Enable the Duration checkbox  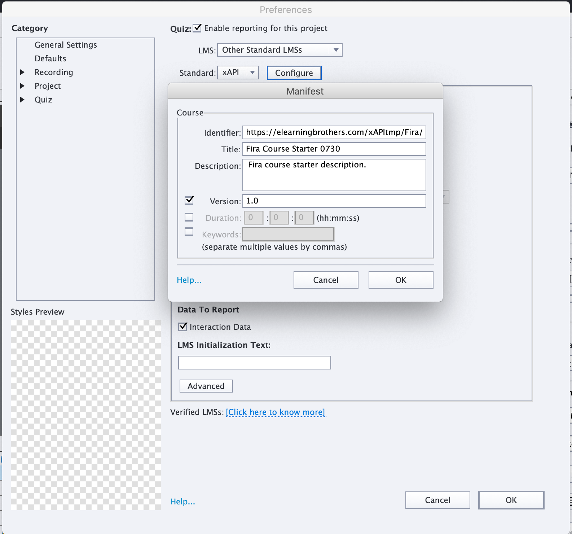(x=189, y=217)
